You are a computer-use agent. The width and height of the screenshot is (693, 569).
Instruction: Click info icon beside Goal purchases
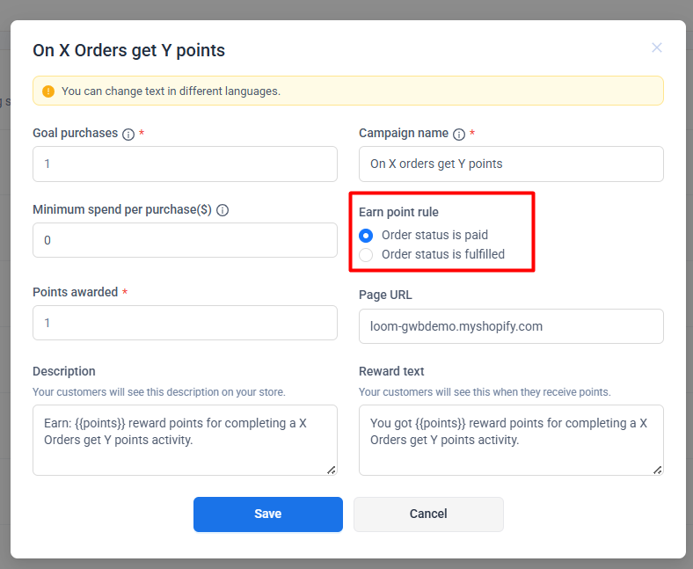[x=128, y=135]
